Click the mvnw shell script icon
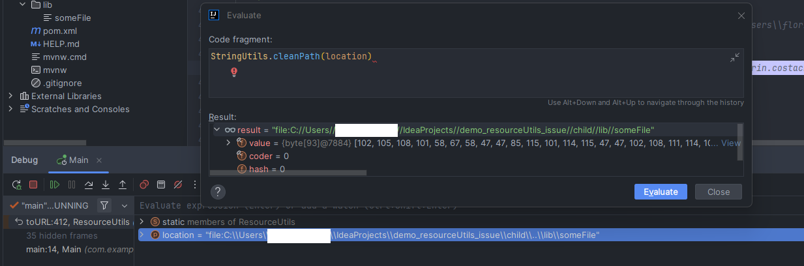The height and width of the screenshot is (266, 804). (x=36, y=70)
